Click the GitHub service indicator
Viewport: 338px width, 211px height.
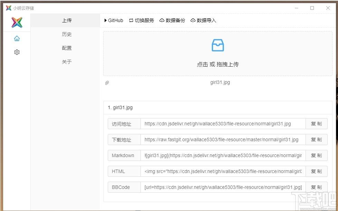tap(114, 20)
